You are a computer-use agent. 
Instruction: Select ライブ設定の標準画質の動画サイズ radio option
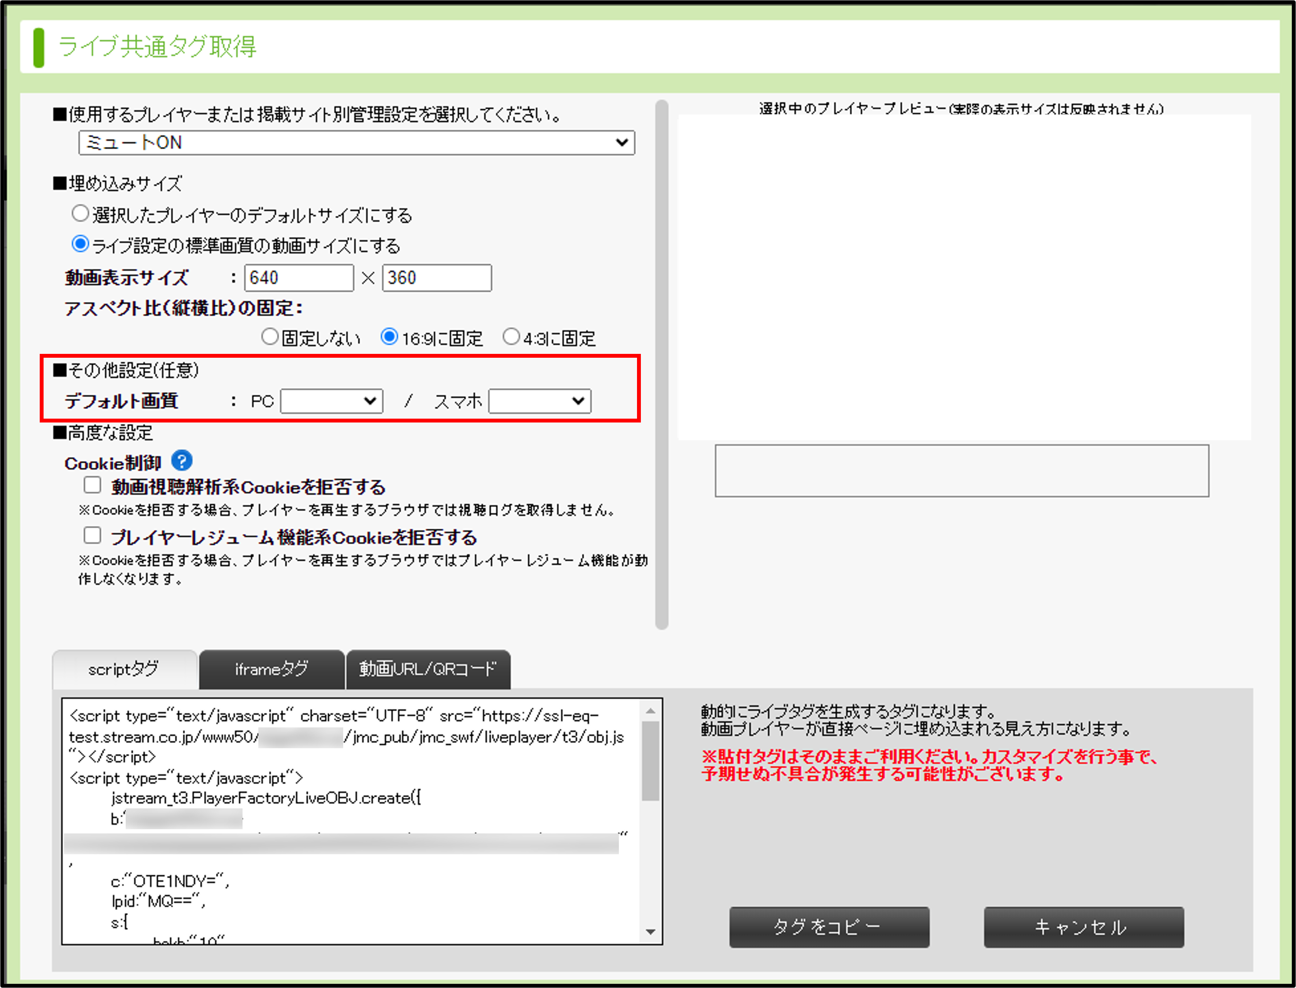click(80, 244)
